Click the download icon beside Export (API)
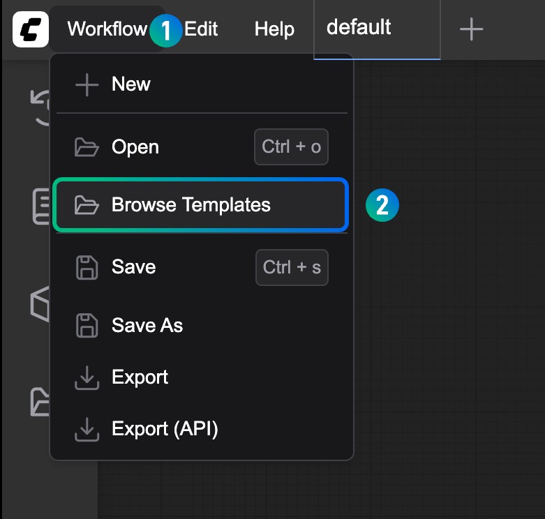This screenshot has height=519, width=545. point(87,429)
